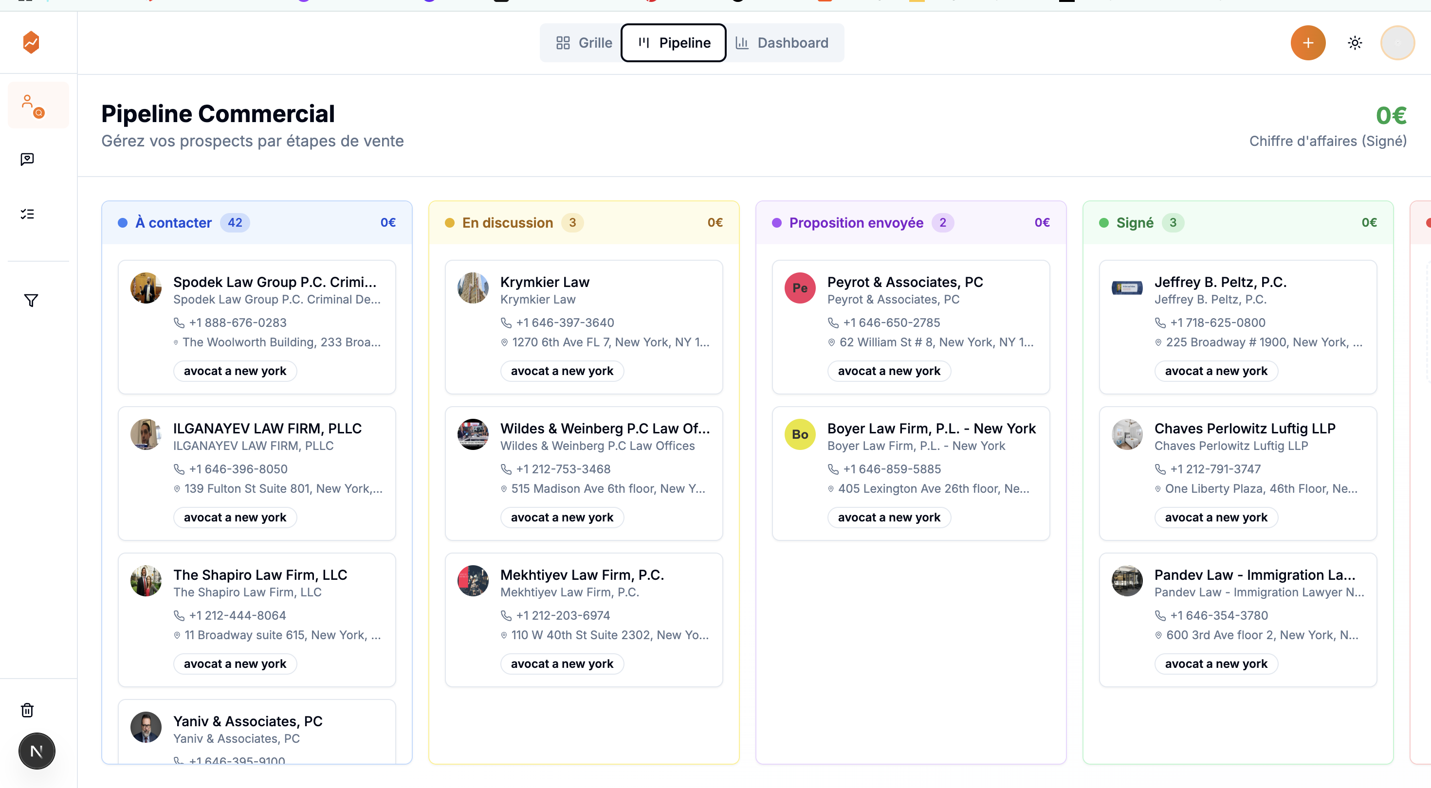Open Wildes & Weinberg avatar thumbnail
The height and width of the screenshot is (788, 1431).
[x=473, y=434]
